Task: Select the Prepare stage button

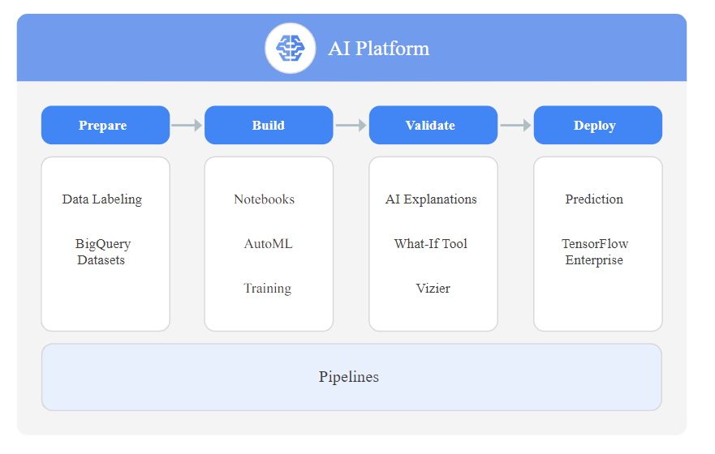Action: tap(106, 126)
